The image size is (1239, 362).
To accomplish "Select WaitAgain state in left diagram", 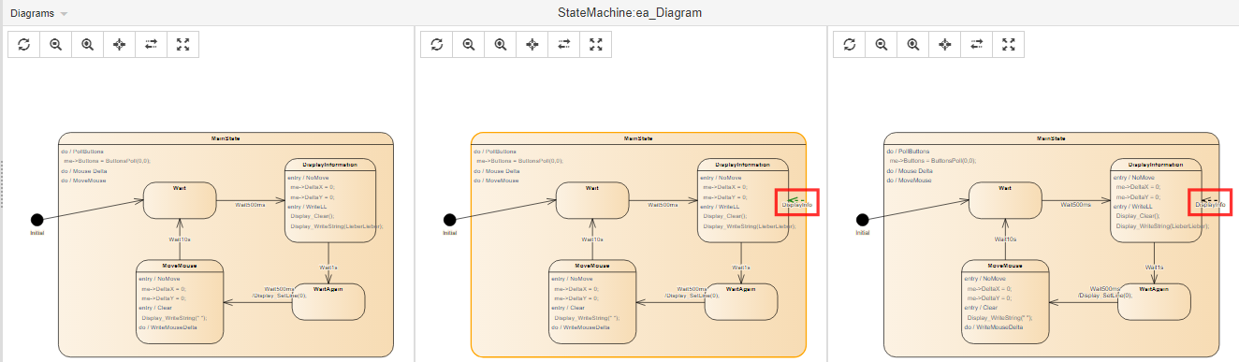I will click(x=328, y=301).
